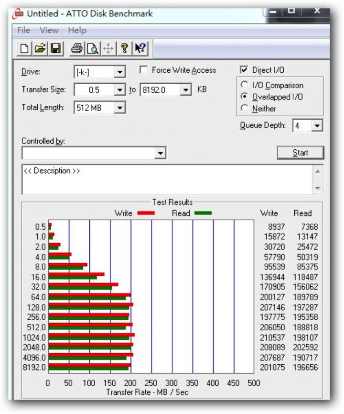Click the write value 200127
This screenshot has height=414, width=344.
click(272, 297)
